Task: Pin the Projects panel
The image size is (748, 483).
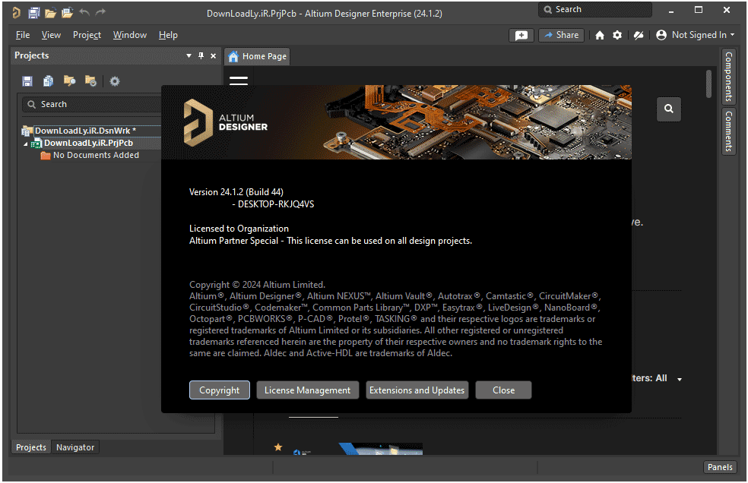Action: [199, 55]
